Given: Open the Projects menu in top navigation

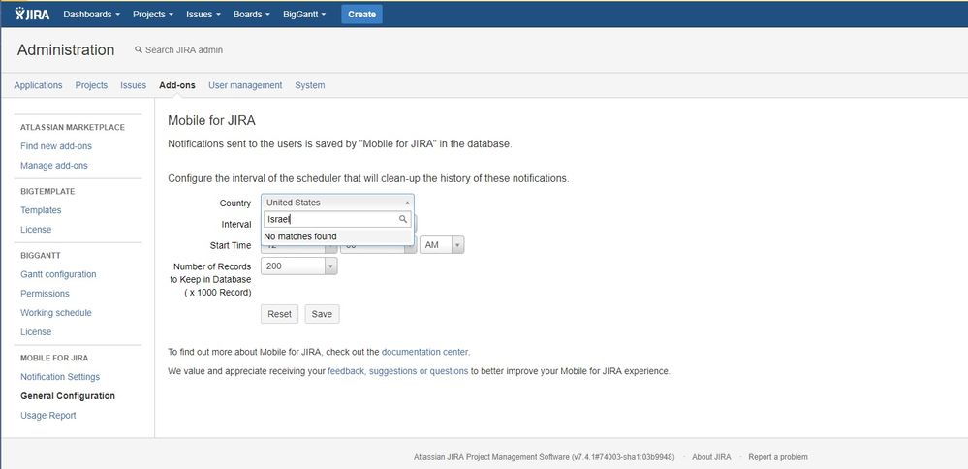Looking at the screenshot, I should pyautogui.click(x=152, y=14).
